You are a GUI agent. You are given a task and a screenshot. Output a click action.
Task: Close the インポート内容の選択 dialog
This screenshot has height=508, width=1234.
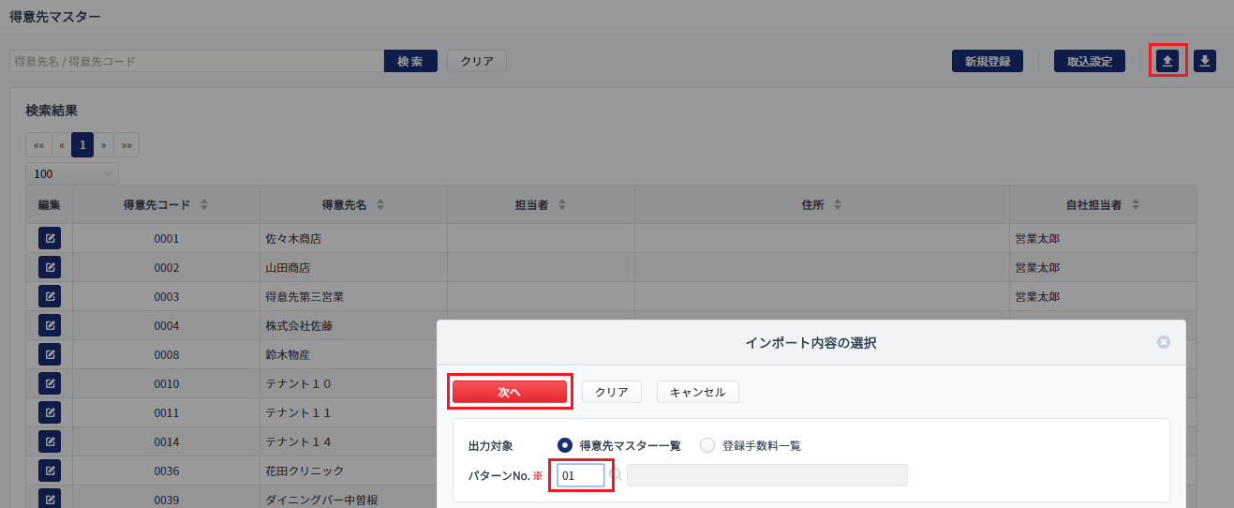(1164, 342)
